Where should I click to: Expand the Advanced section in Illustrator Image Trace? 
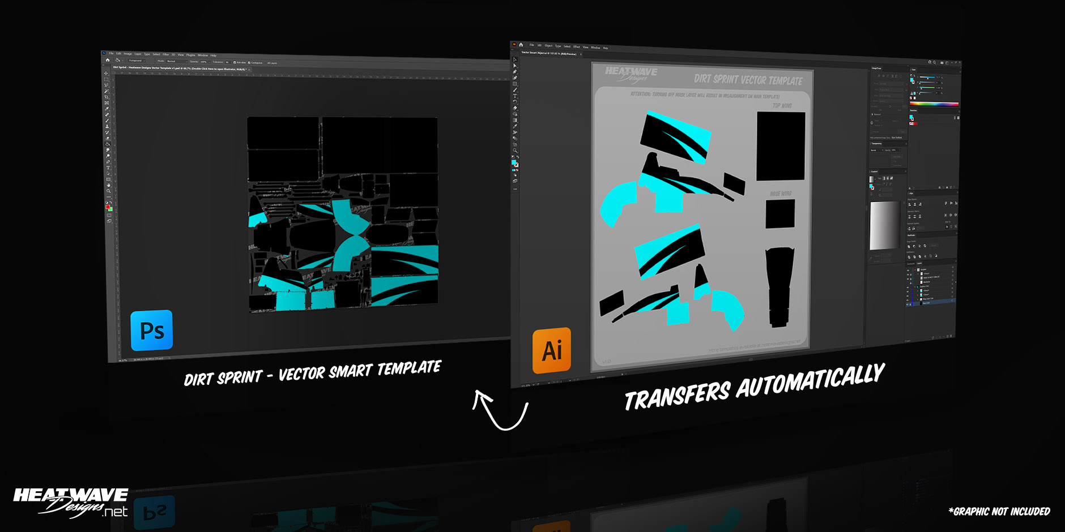(x=872, y=114)
